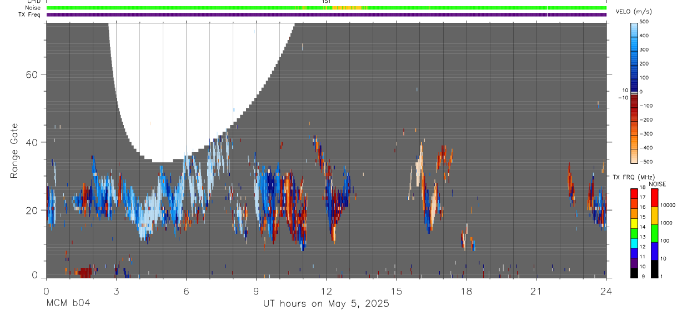This screenshot has width=682, height=315.
Task: Pick the red 10000 swatch in NOISE legend
Action: [654, 197]
